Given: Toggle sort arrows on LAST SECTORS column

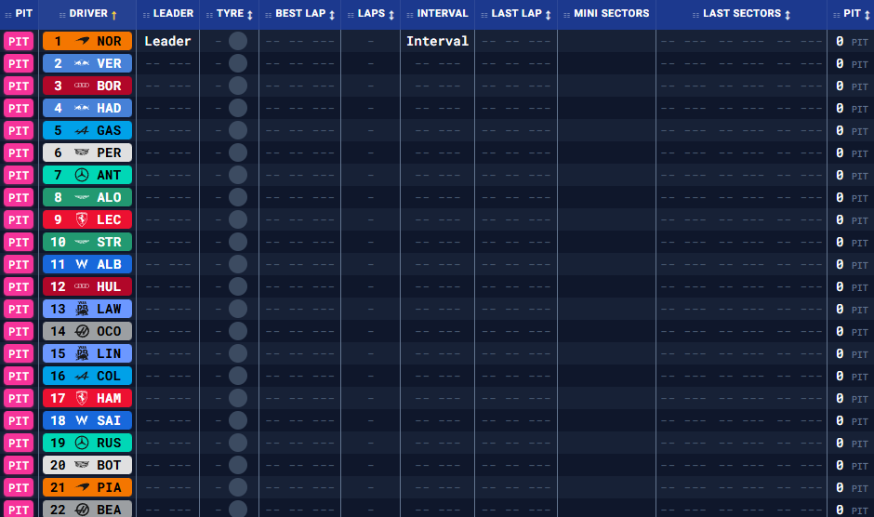Looking at the screenshot, I should coord(788,15).
